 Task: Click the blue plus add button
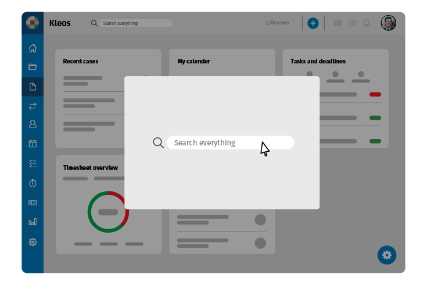point(313,23)
